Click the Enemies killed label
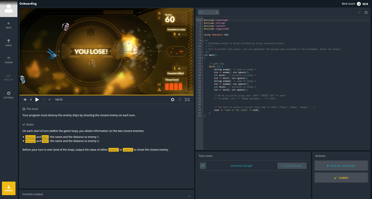This screenshot has height=199, width=372. [x=176, y=73]
